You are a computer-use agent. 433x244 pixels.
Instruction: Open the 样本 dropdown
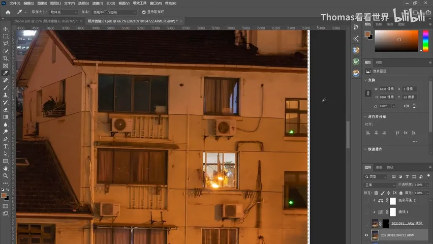[114, 12]
